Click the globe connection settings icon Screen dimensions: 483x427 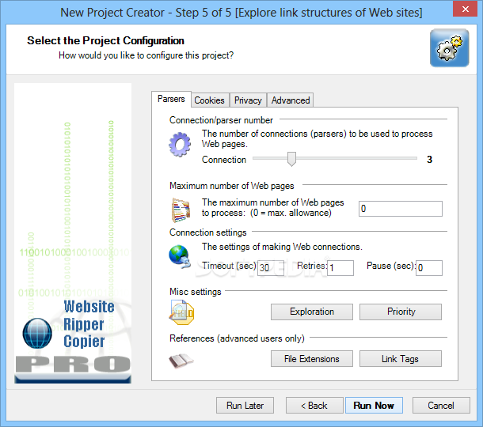[180, 256]
